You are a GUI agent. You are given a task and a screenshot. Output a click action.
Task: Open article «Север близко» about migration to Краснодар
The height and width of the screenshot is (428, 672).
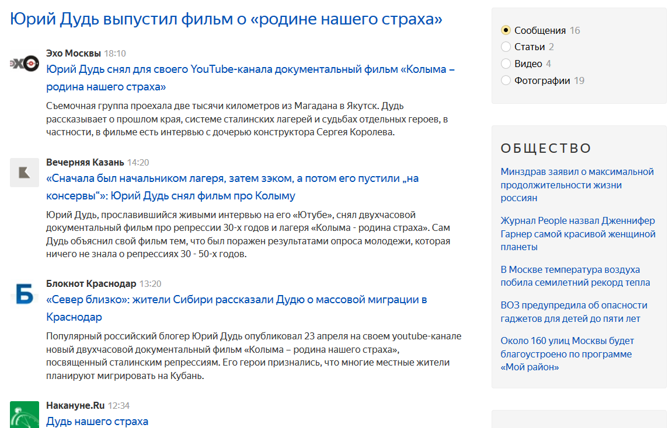(x=236, y=308)
